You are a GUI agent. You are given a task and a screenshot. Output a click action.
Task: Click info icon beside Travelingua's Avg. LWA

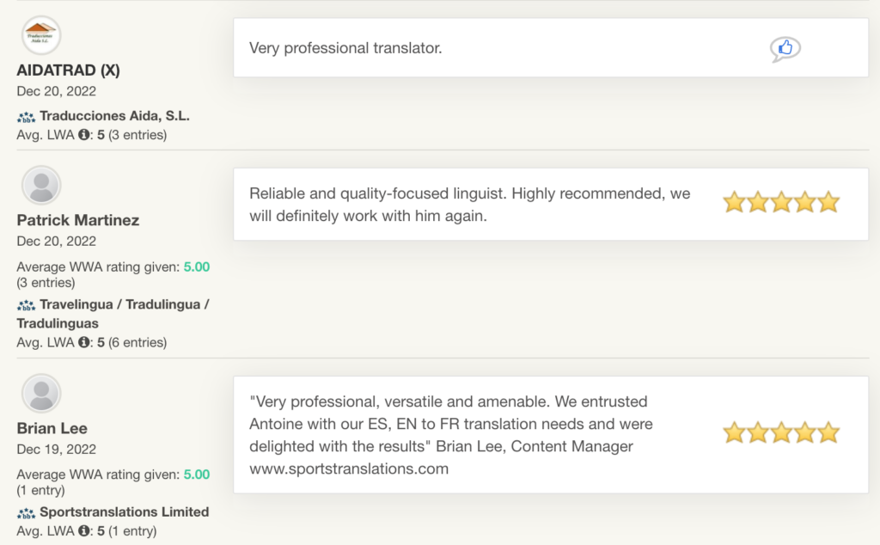pyautogui.click(x=84, y=342)
